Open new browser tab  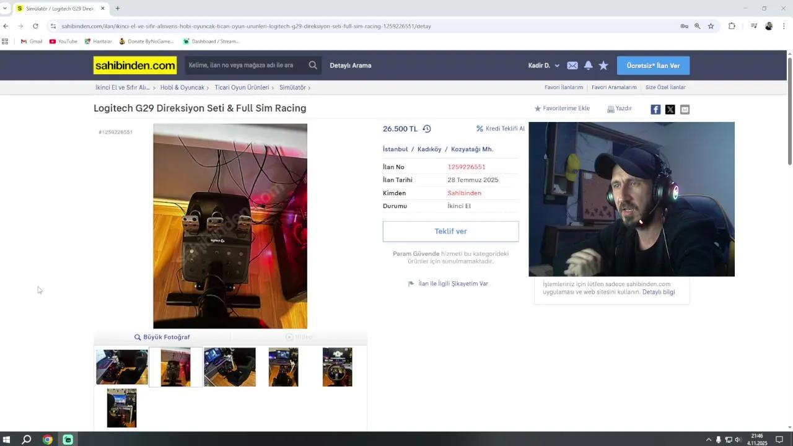coord(118,8)
